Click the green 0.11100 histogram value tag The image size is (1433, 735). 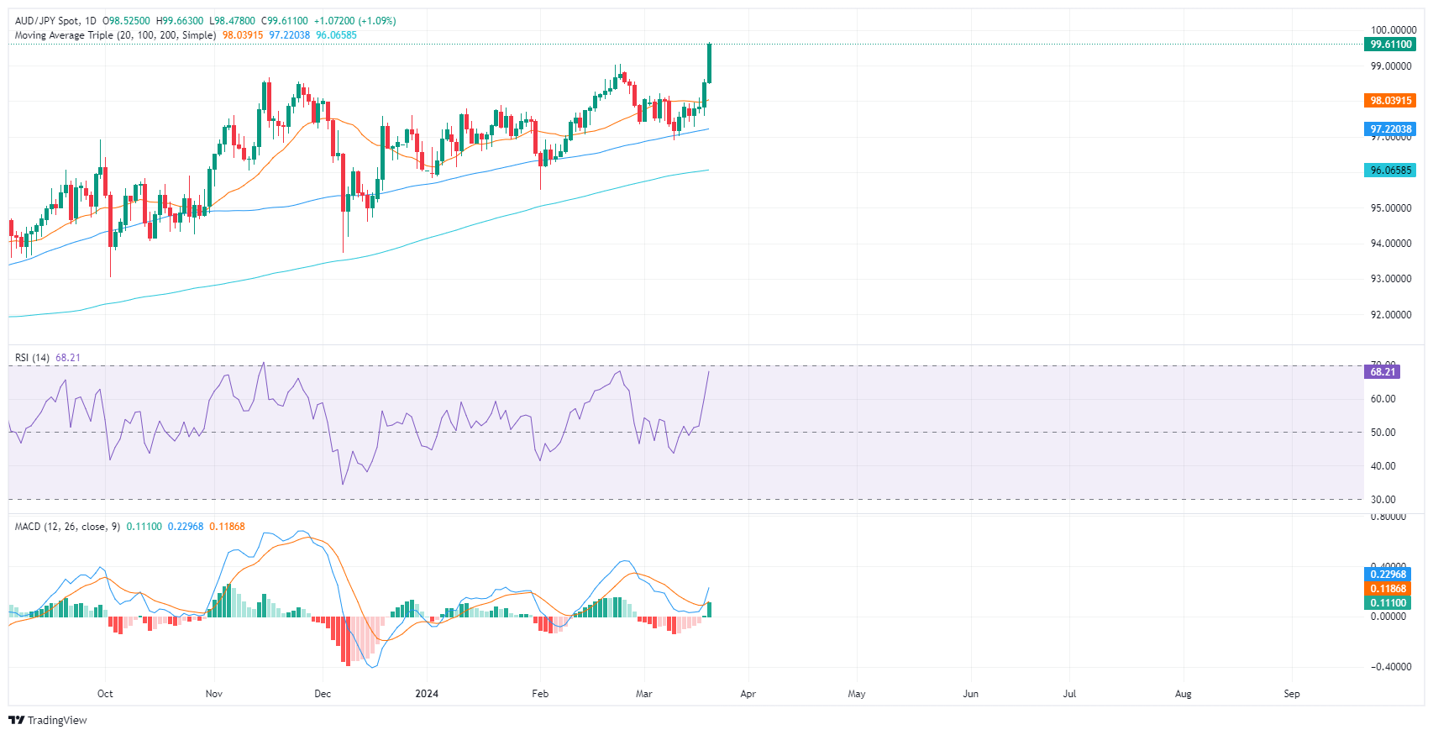1388,603
